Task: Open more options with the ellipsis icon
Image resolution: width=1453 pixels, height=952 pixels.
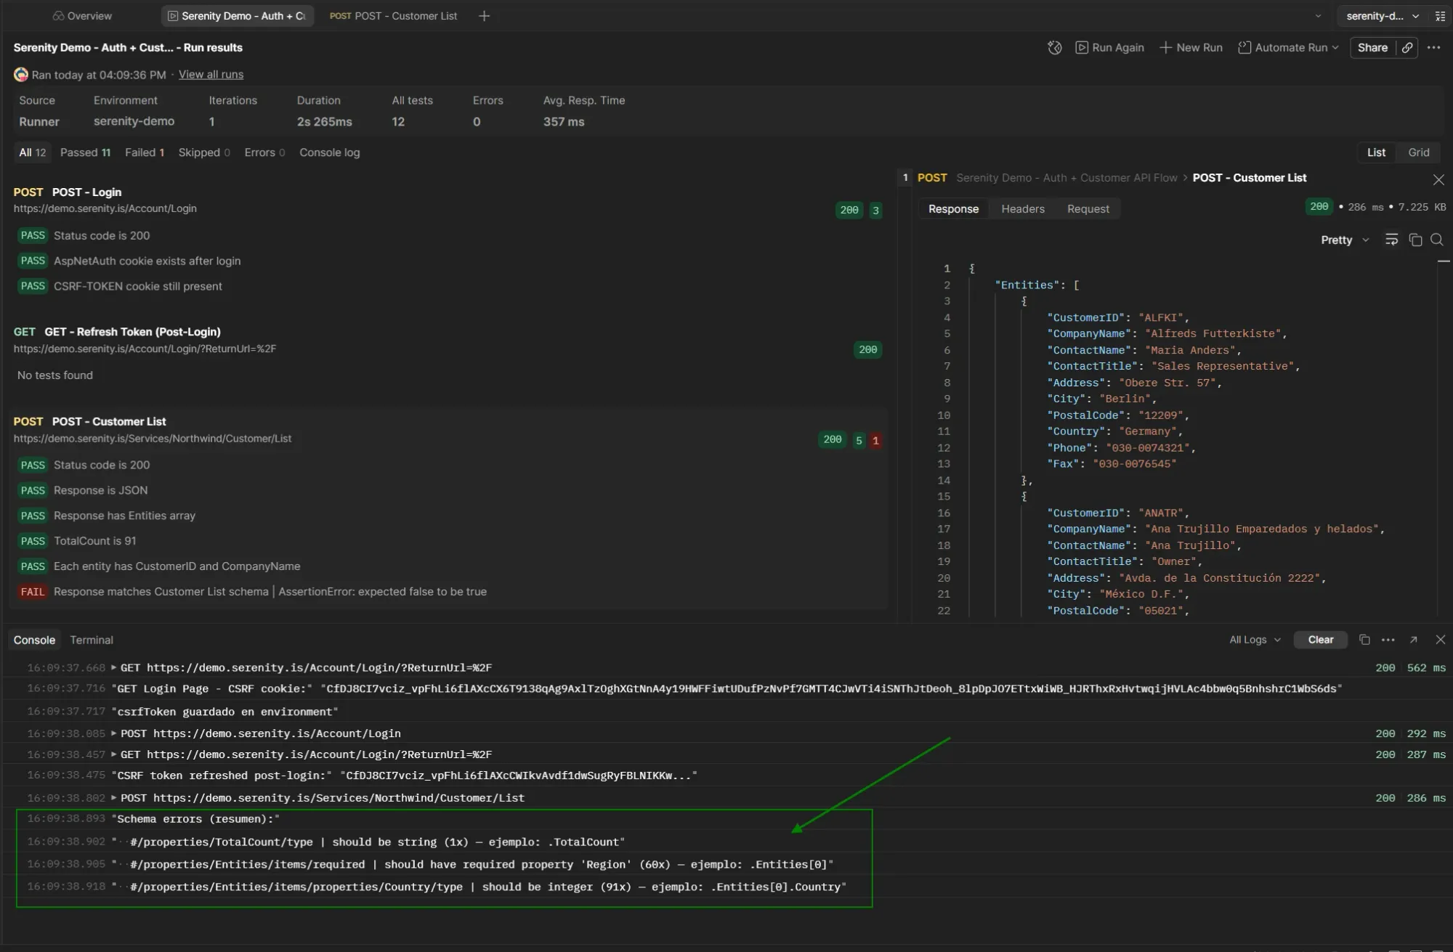Action: pyautogui.click(x=1433, y=47)
